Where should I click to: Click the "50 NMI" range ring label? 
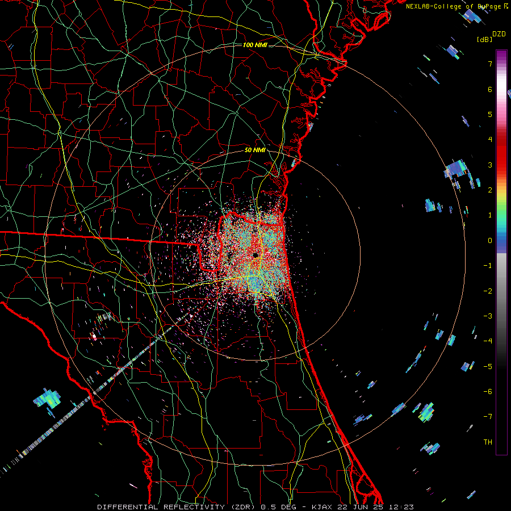pyautogui.click(x=255, y=150)
